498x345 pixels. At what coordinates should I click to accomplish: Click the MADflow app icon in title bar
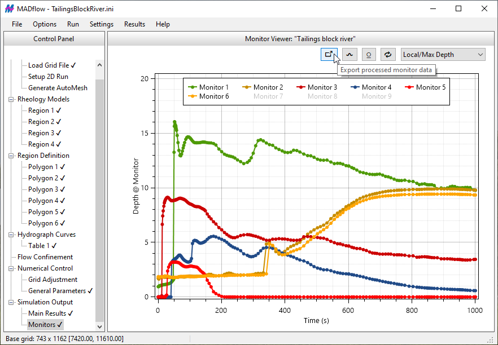pos(9,9)
